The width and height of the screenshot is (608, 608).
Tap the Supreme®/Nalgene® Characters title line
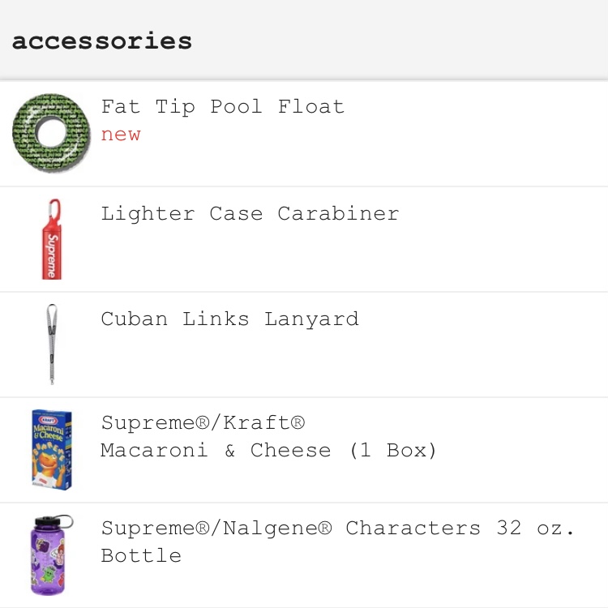click(x=337, y=528)
